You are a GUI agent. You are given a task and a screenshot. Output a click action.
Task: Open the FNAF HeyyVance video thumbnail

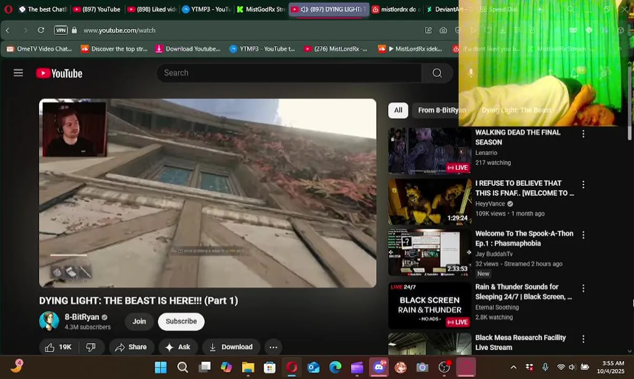pos(430,202)
